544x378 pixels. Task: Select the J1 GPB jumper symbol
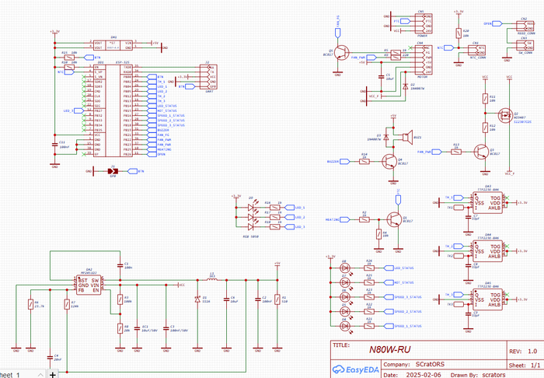coord(113,170)
